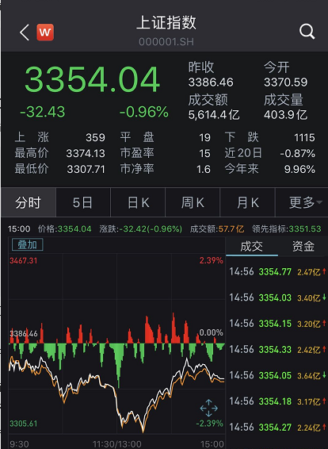Switch to the 5日 tab
Screen dimensions: 328x449
coord(83,202)
